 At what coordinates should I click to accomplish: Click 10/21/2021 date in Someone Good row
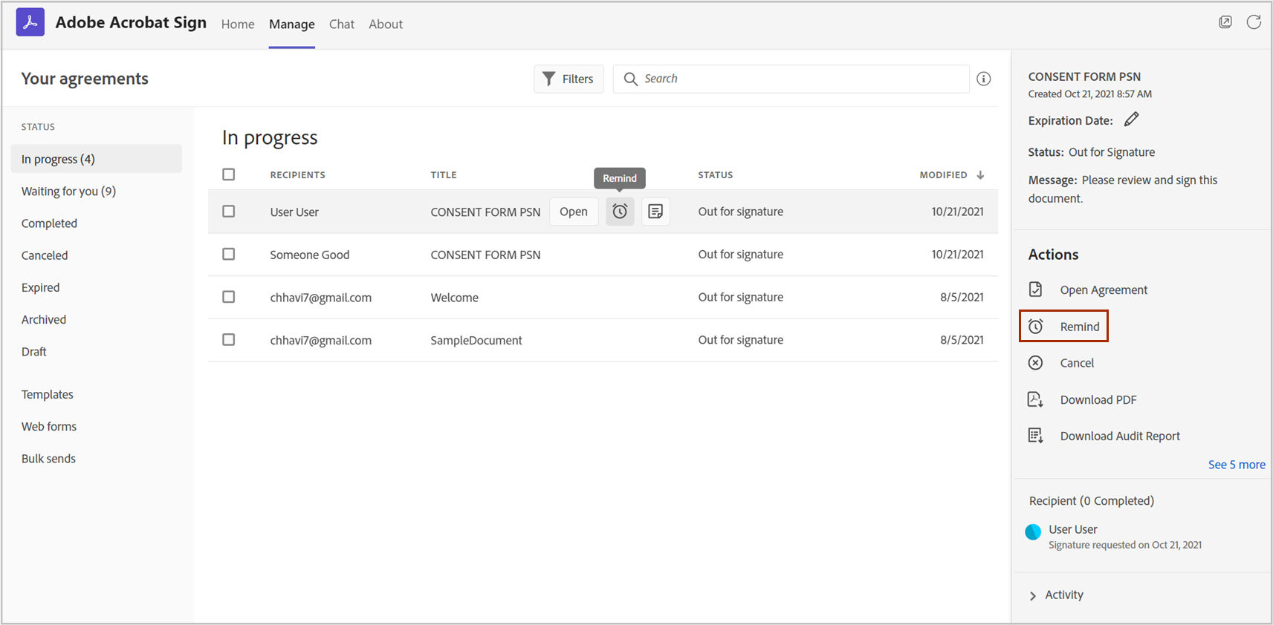(x=957, y=255)
